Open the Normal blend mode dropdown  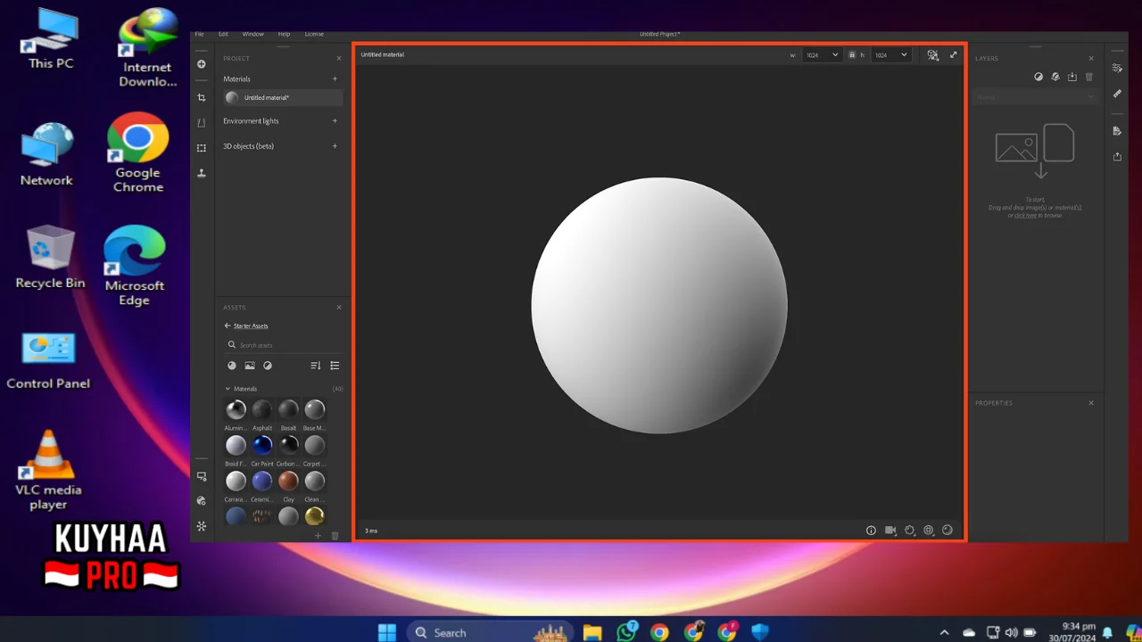(1036, 97)
